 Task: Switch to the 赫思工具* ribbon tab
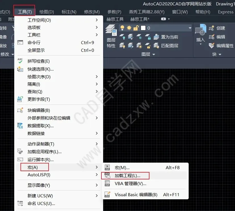click(140, 19)
